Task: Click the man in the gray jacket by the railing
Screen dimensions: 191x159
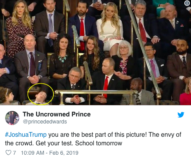Action: [137, 93]
